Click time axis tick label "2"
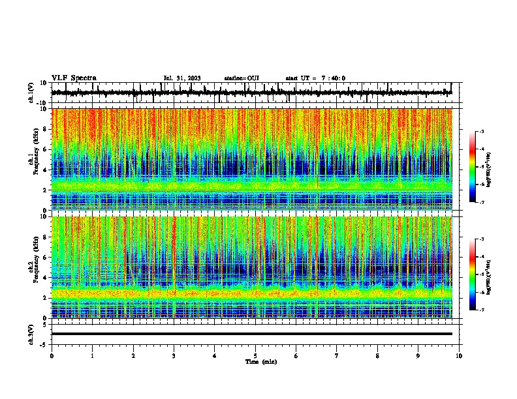This screenshot has width=517, height=399. click(x=133, y=356)
